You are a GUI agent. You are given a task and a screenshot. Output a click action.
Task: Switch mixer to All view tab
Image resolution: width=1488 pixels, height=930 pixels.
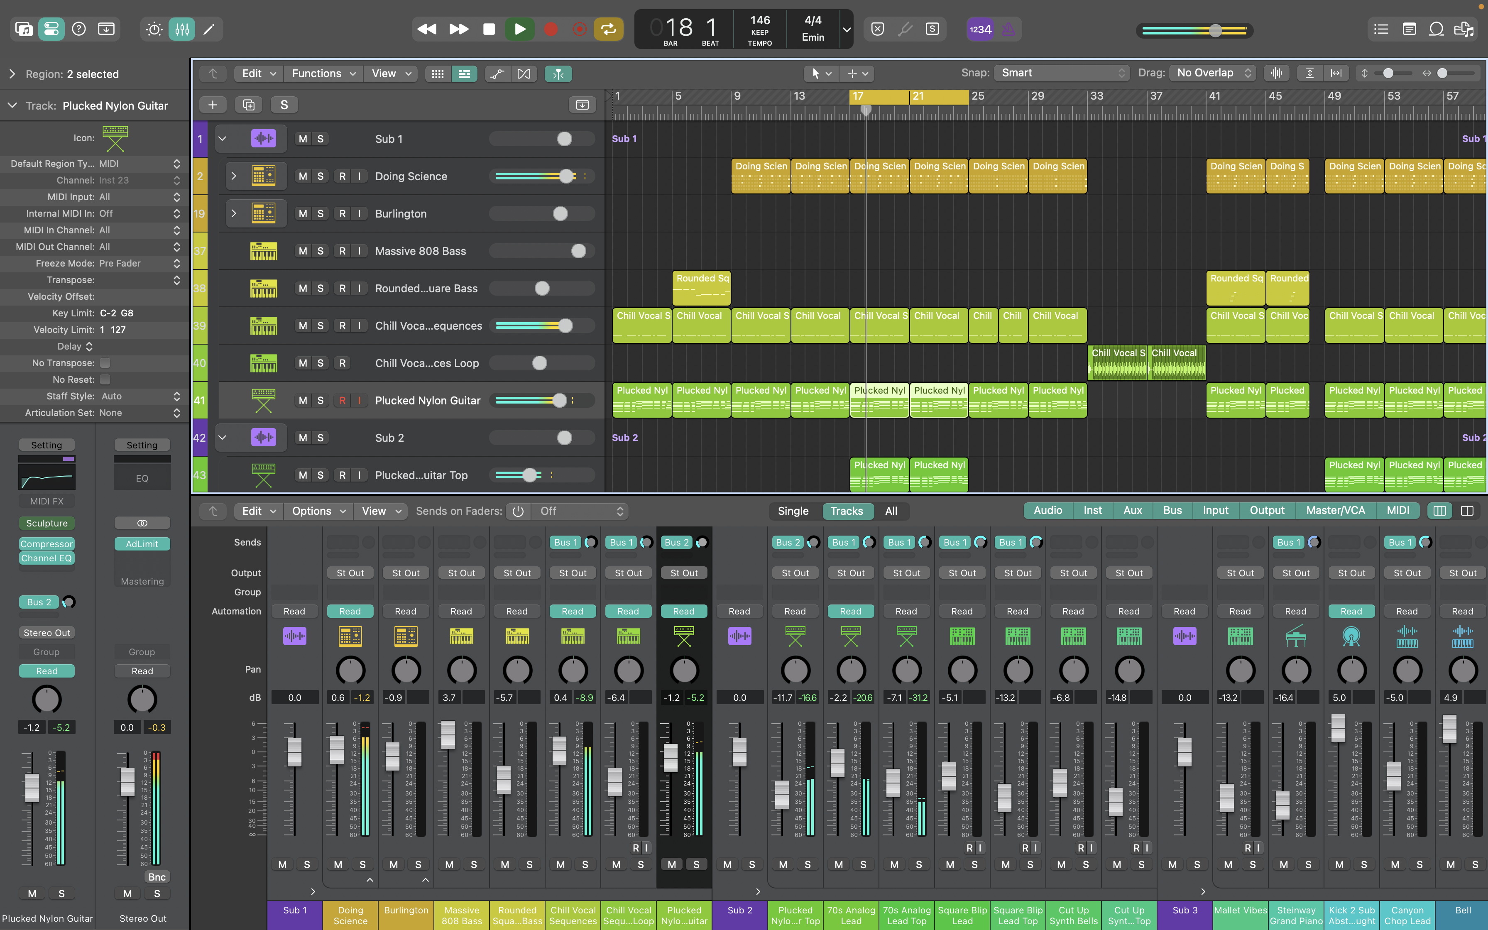tap(891, 511)
